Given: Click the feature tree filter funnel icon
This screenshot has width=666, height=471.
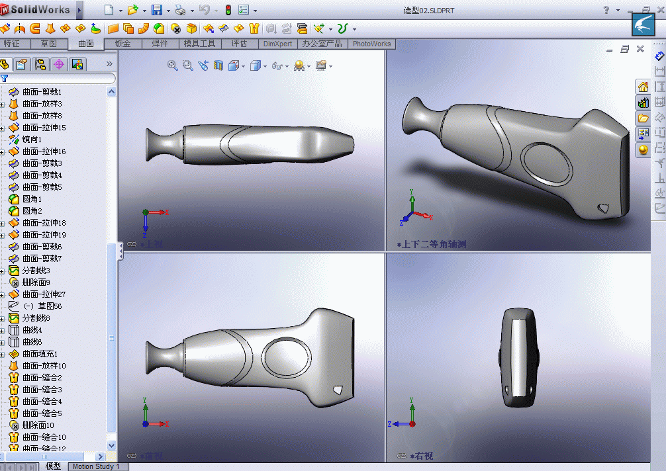Looking at the screenshot, I should [5, 78].
